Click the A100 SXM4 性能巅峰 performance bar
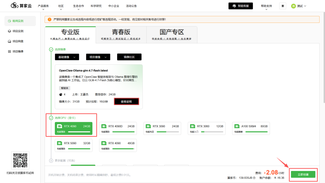Screen dimensions: 325x183 click(x=256, y=132)
